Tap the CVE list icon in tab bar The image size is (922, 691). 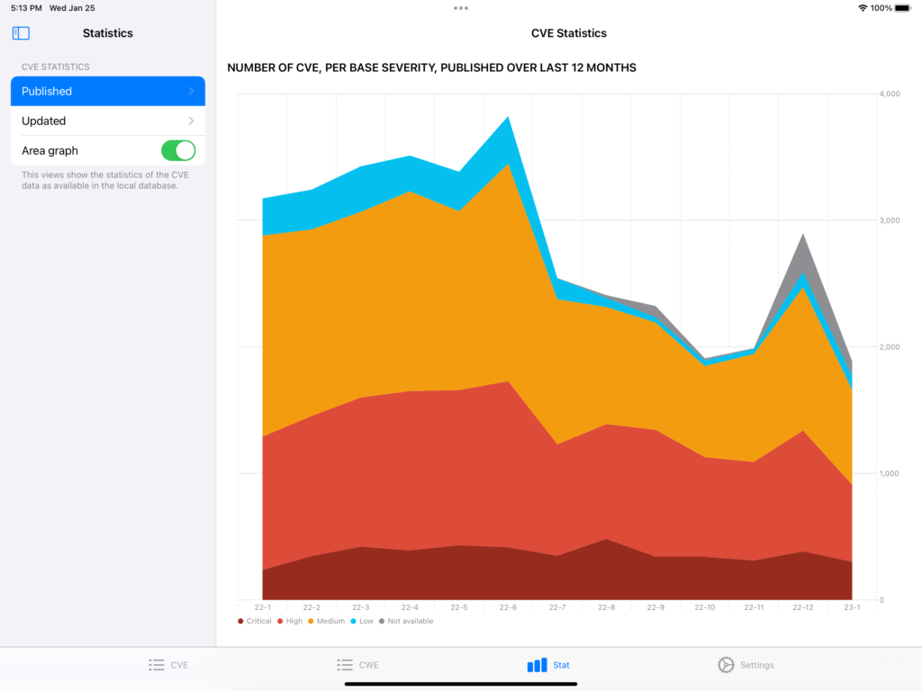[x=157, y=665]
